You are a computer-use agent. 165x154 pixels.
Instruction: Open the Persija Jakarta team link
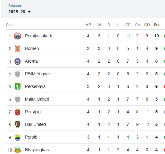39,36
